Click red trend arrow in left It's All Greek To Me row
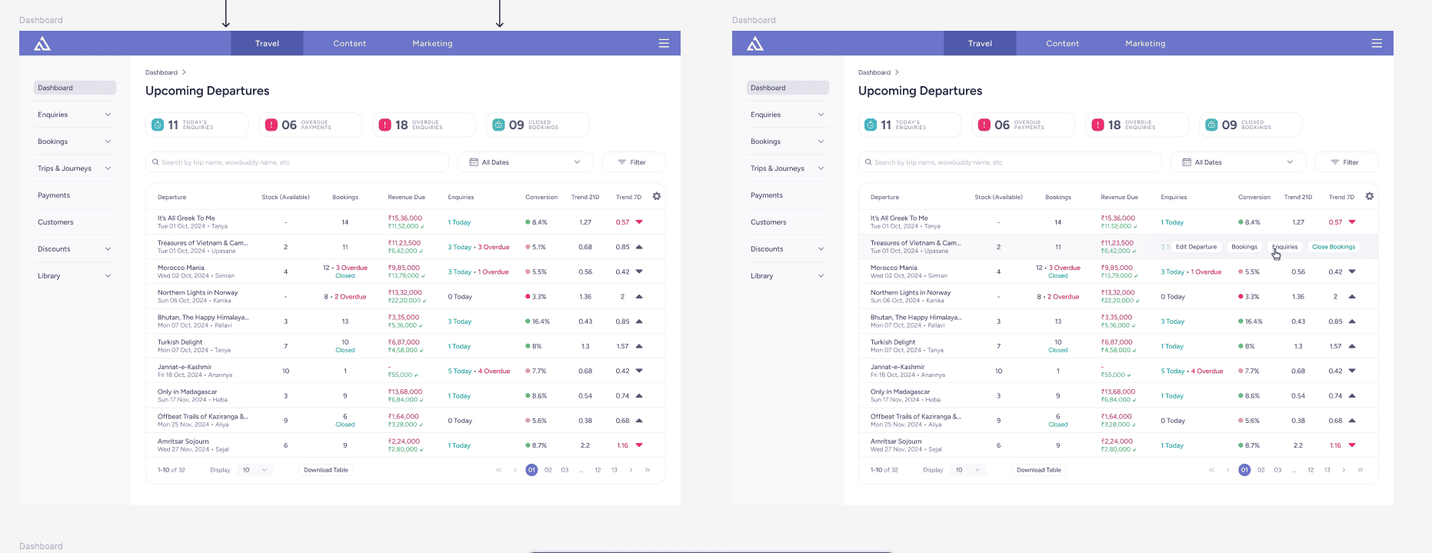Viewport: 1432px width, 553px height. tap(639, 222)
